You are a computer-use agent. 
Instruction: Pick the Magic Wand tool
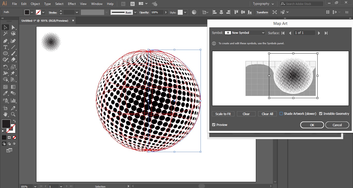pyautogui.click(x=5, y=34)
